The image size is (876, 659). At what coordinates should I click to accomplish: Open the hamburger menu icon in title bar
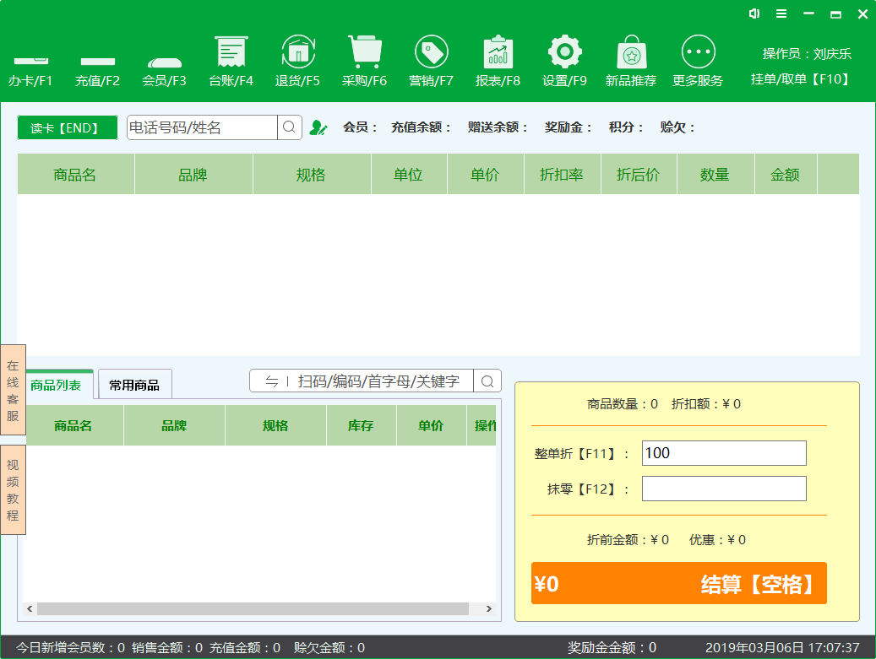point(781,14)
